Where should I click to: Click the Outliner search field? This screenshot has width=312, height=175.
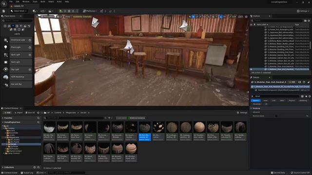(276, 20)
